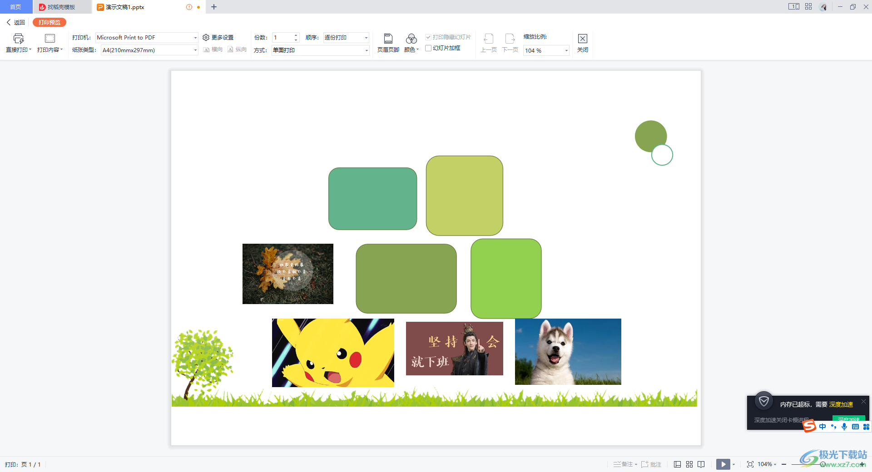The image size is (872, 472).
Task: Switch to the 首页 home tab
Action: pos(16,7)
